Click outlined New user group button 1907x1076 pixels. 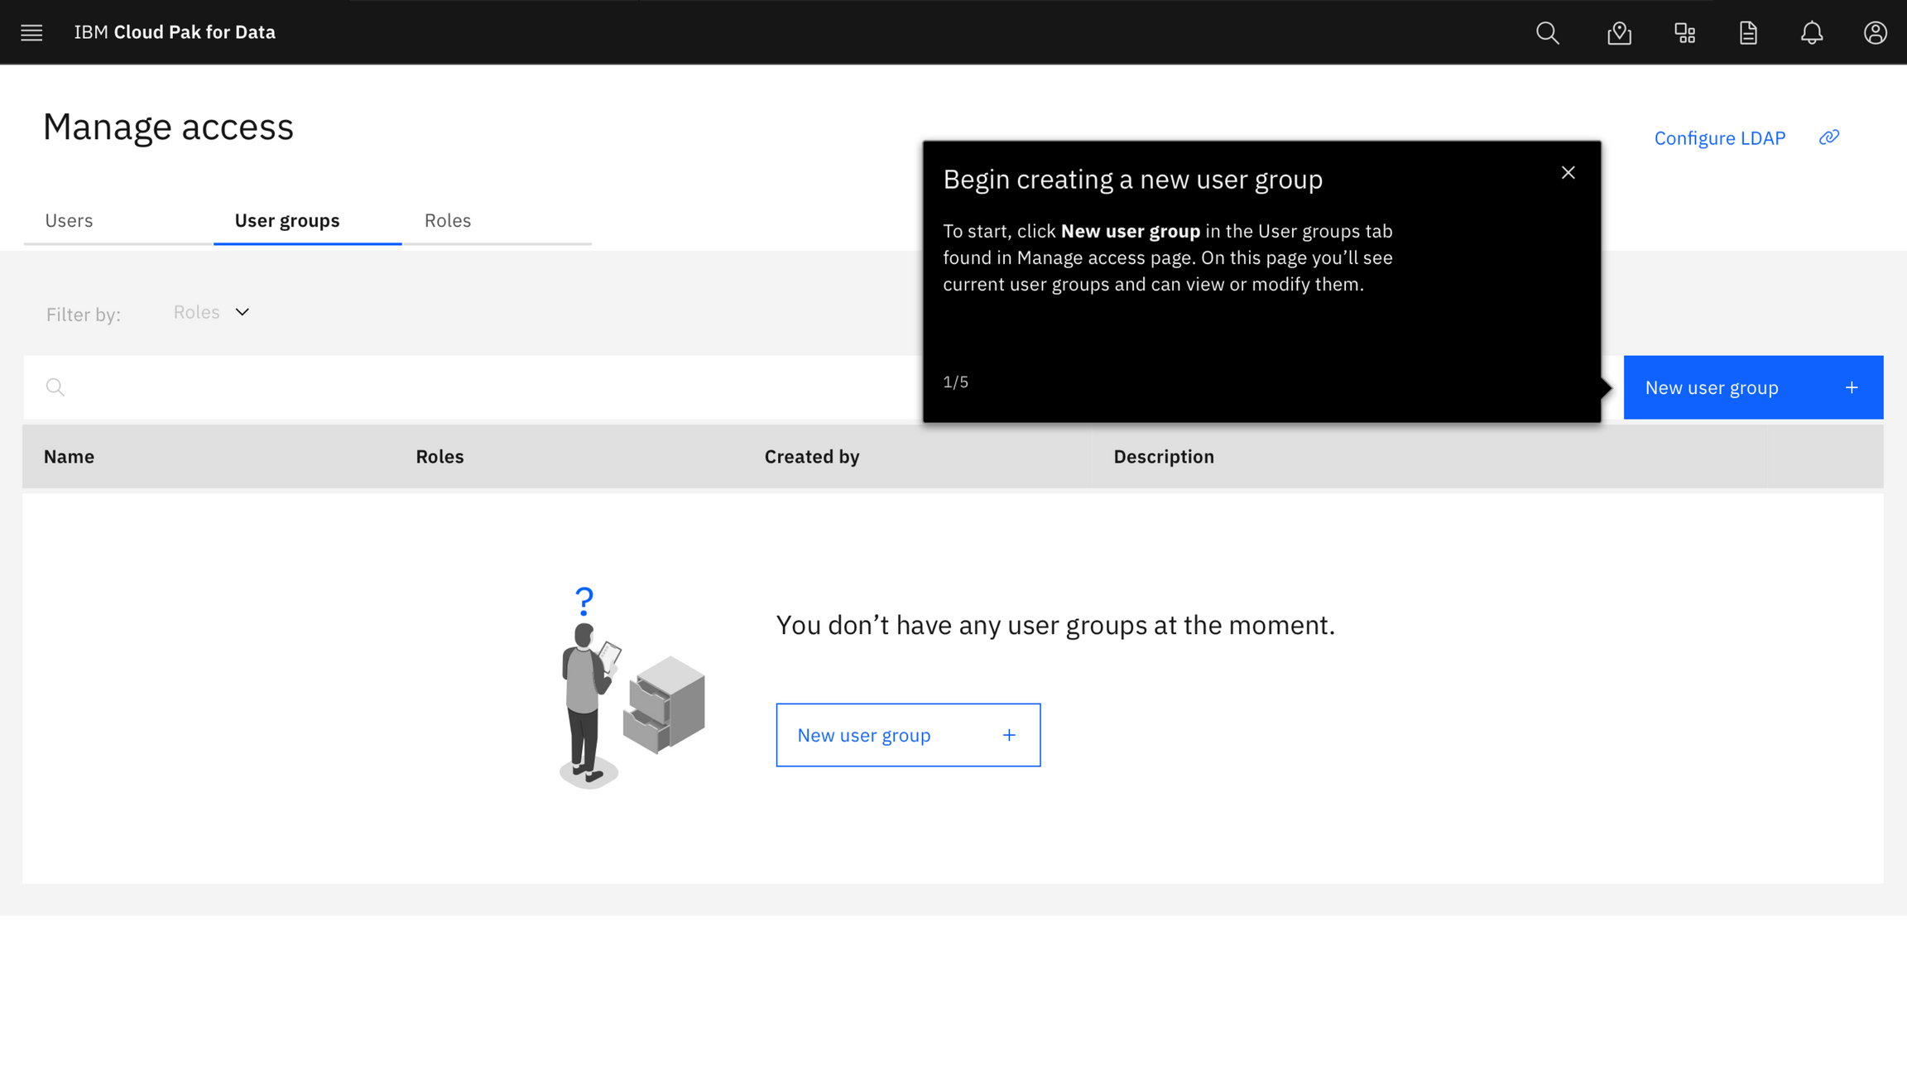(x=907, y=735)
